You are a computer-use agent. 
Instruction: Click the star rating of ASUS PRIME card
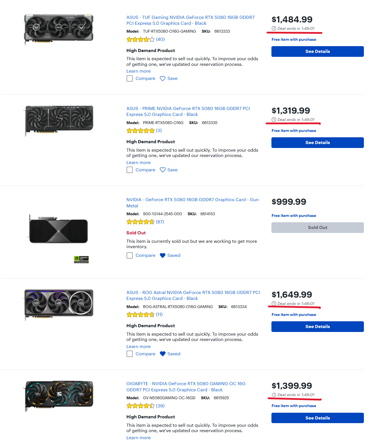140,131
